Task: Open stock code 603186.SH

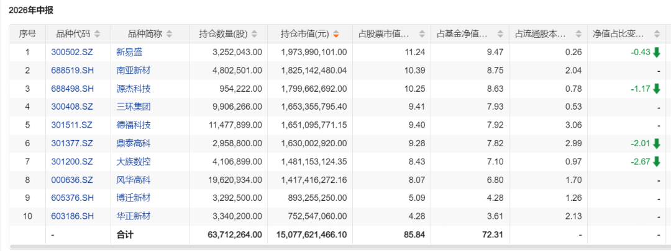Action: (72, 216)
